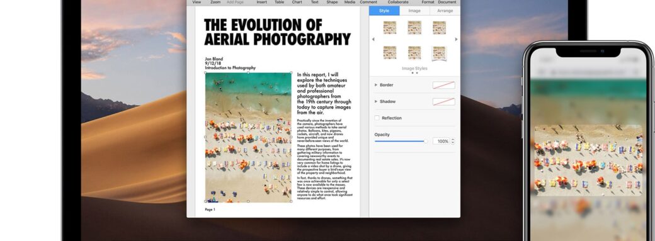Click the intro paragraph 'In this report, I will'
655x241 pixels.
pos(324,94)
